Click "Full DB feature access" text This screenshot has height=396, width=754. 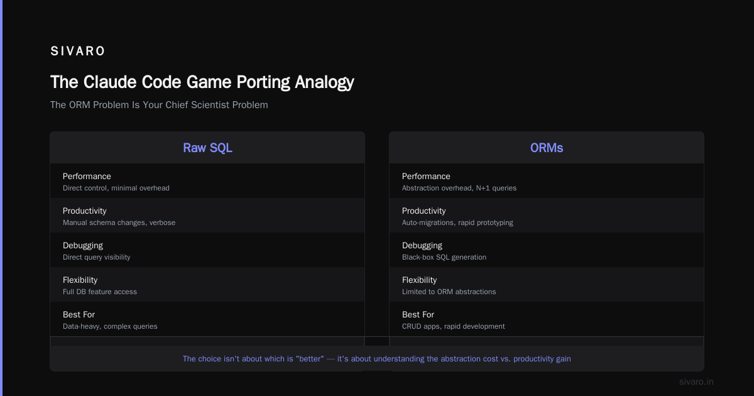click(x=100, y=292)
